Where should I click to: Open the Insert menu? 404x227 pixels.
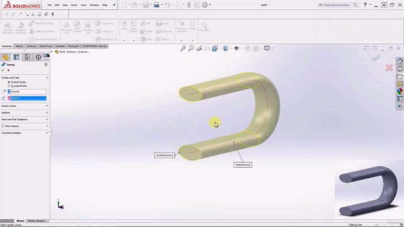[x=74, y=5]
